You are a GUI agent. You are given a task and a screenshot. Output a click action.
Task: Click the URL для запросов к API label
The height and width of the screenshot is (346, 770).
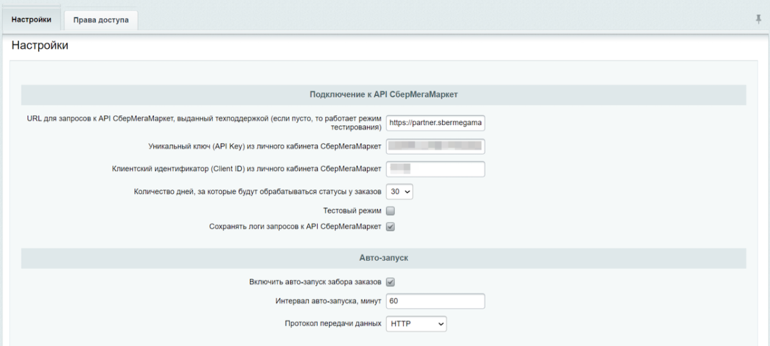(x=205, y=123)
